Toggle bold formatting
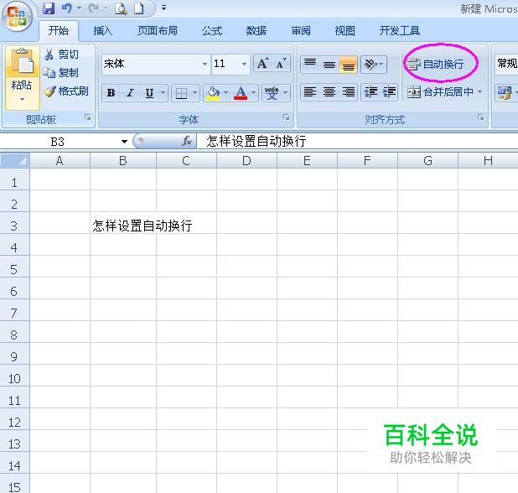 tap(111, 93)
